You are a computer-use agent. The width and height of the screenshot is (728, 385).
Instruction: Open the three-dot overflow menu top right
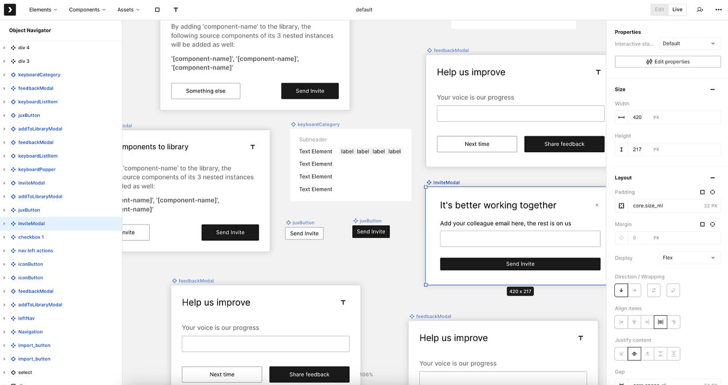pos(718,9)
